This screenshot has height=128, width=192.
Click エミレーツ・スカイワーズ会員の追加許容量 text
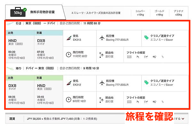pyautogui.click(x=96, y=13)
